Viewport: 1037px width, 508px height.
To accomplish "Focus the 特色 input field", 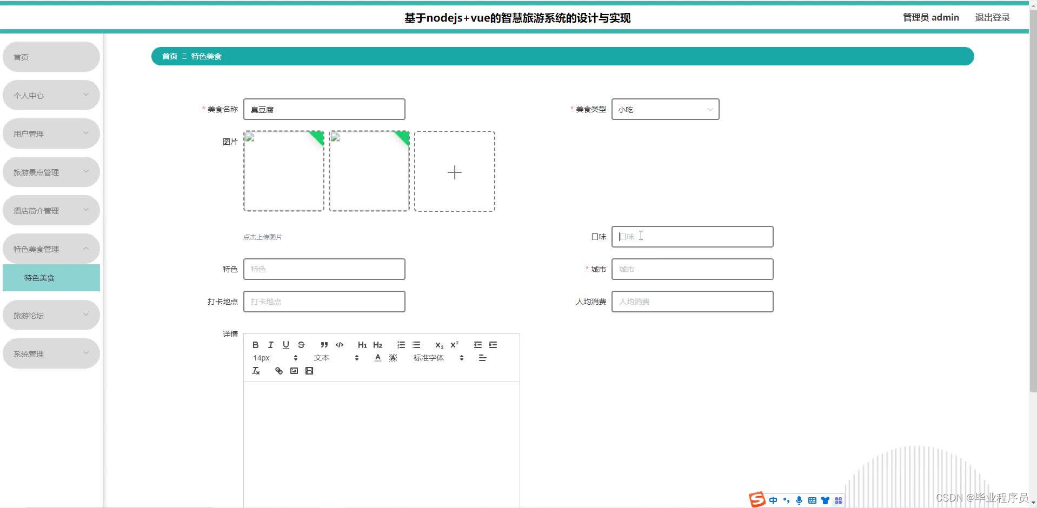I will [324, 269].
